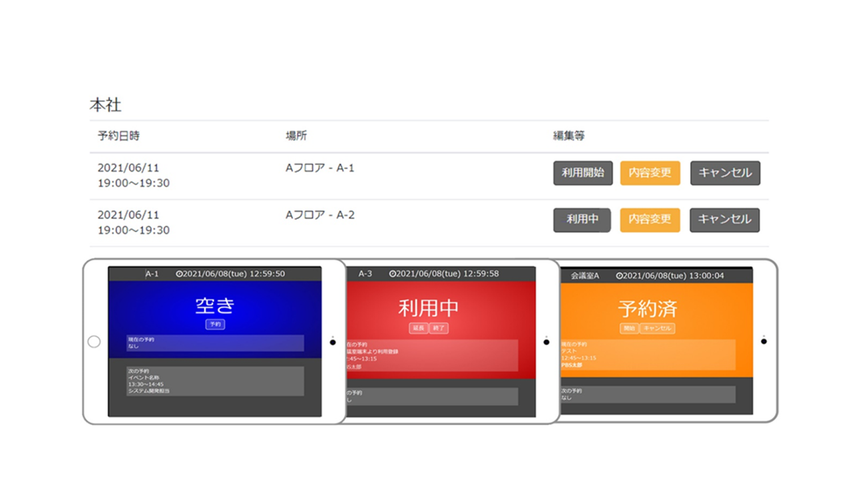Click the 場所 column header
The height and width of the screenshot is (479, 852).
[296, 136]
